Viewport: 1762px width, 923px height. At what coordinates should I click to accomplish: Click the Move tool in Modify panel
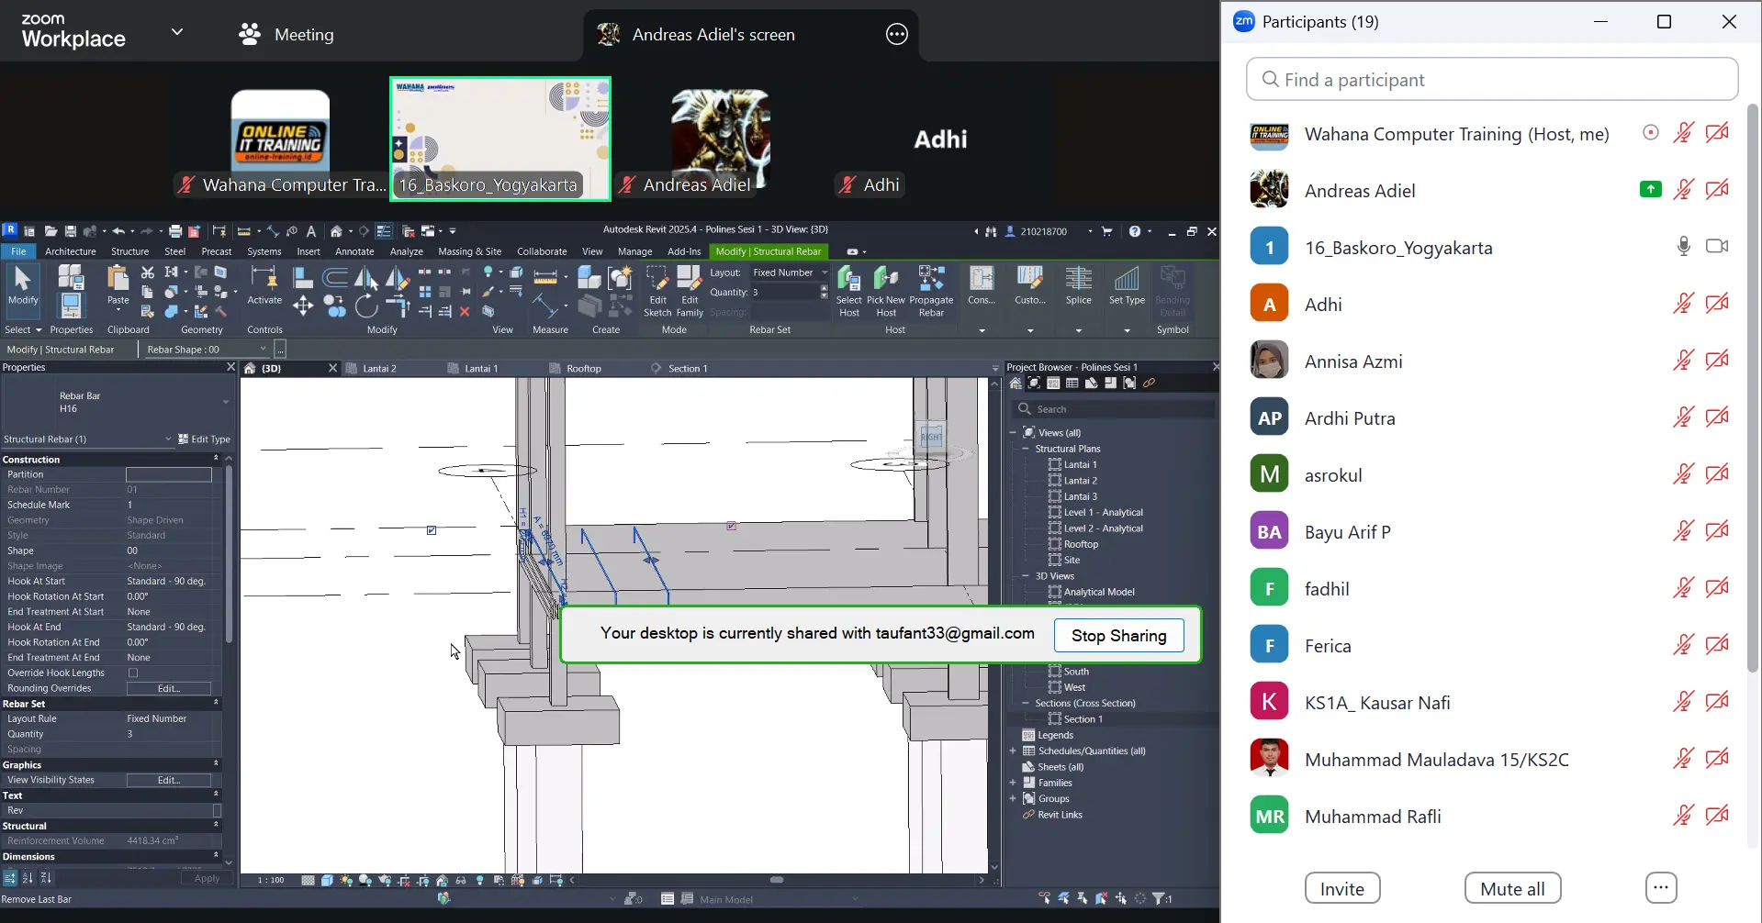pos(303,306)
